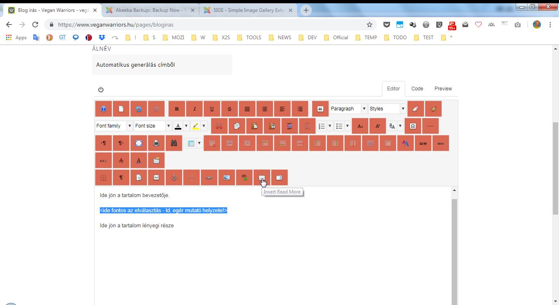Toggle bold formatting with the B button

tap(177, 109)
